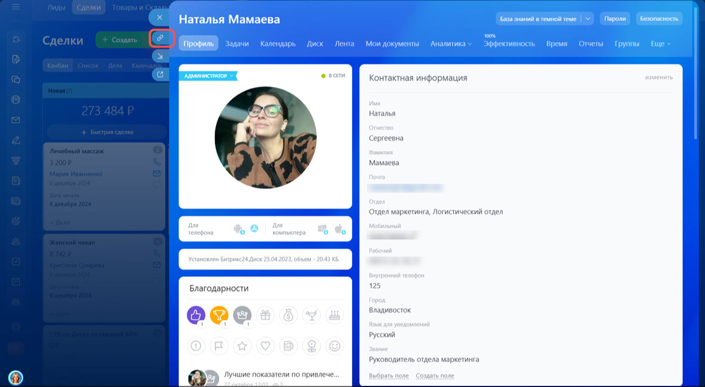This screenshot has height=387, width=705.
Task: Switch to the Задачи tab
Action: (237, 44)
